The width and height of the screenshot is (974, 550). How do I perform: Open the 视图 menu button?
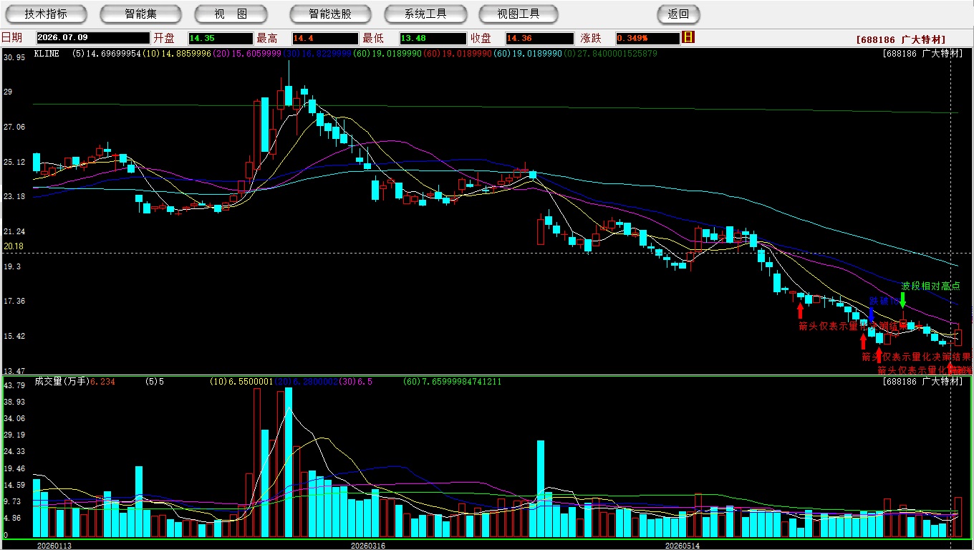click(x=231, y=14)
